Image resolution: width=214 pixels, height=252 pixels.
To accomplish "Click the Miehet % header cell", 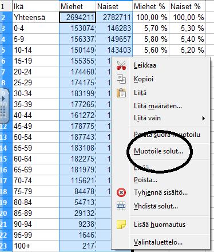I will [150, 7].
